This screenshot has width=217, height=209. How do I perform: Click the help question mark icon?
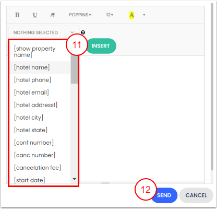83,32
